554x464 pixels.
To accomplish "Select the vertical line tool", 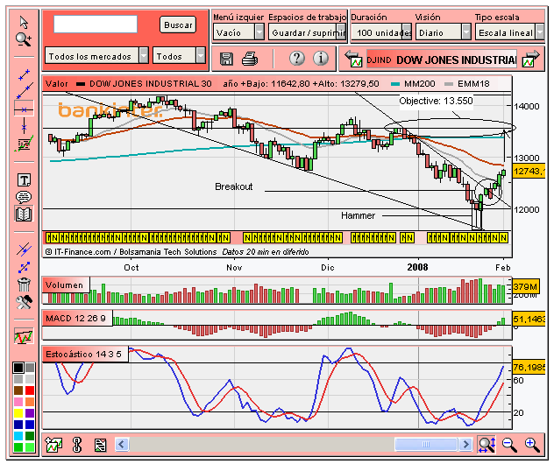I will [24, 126].
